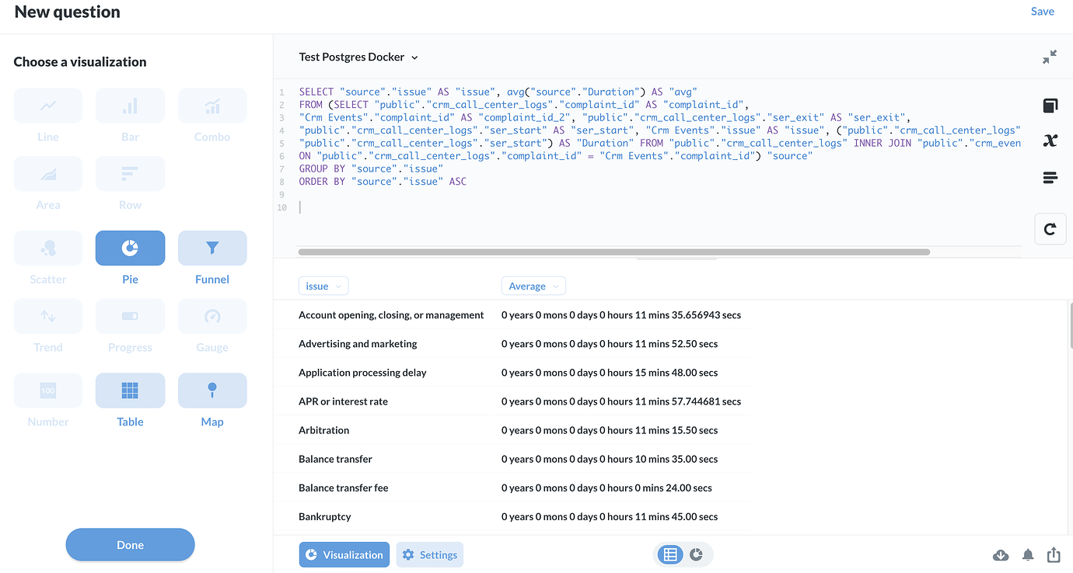Open the Settings tab

pos(429,554)
